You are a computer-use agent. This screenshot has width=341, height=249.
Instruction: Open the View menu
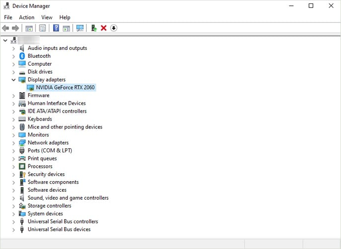pyautogui.click(x=47, y=17)
